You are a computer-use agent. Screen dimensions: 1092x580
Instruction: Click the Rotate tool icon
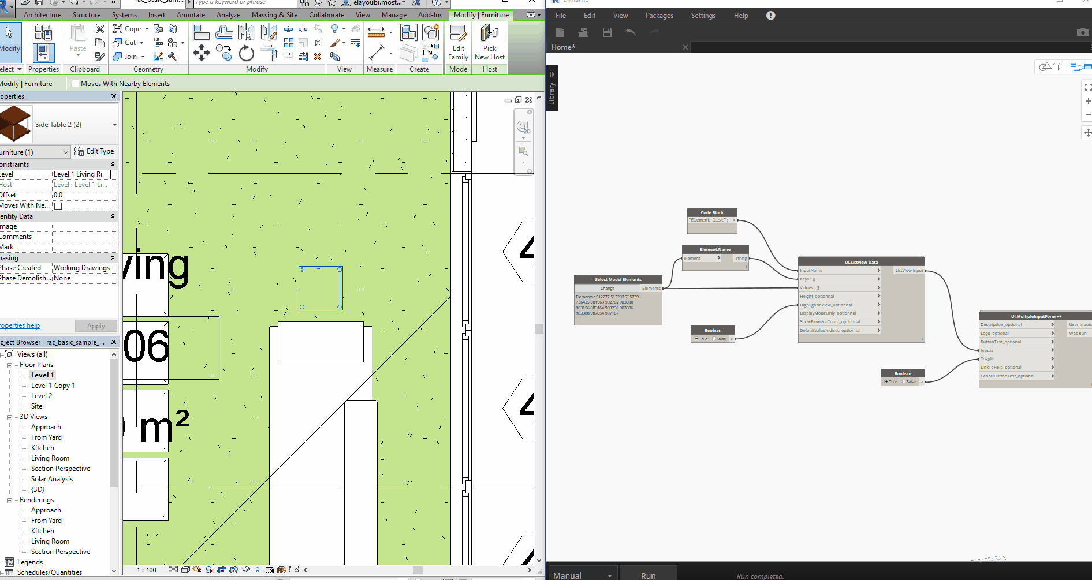tap(247, 54)
